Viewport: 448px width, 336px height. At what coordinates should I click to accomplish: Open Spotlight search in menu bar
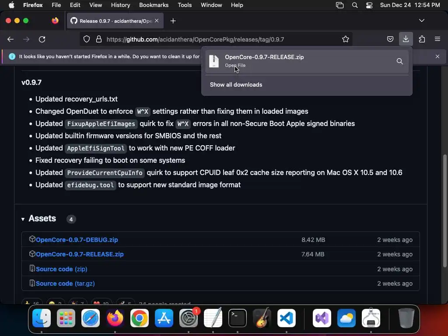pyautogui.click(x=354, y=5)
